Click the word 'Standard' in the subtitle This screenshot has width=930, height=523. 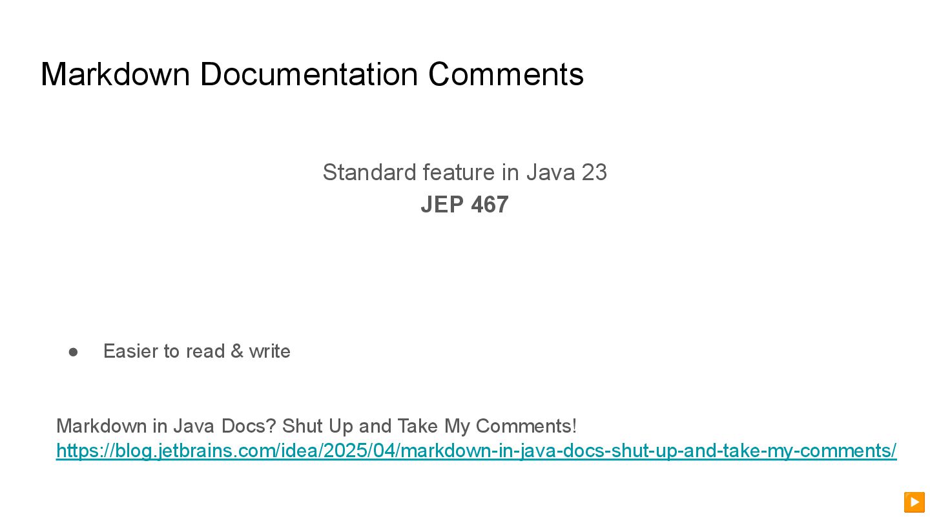[x=369, y=172]
